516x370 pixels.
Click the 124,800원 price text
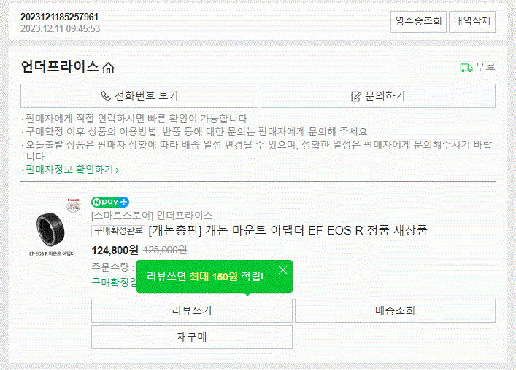(115, 250)
